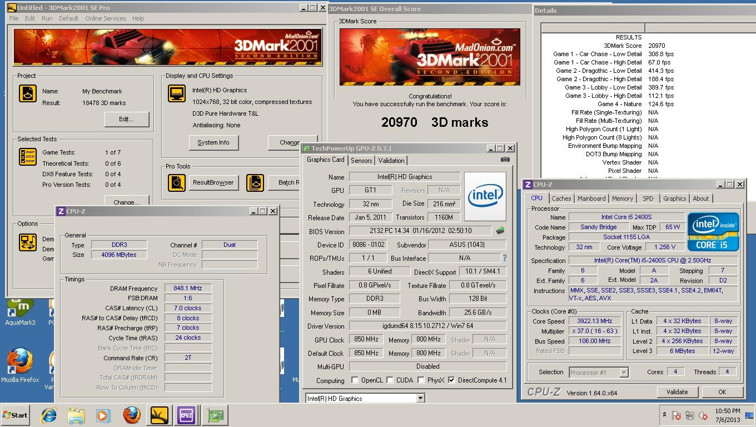
Task: Switch to the Caches tab in CPU-Z
Action: 561,198
